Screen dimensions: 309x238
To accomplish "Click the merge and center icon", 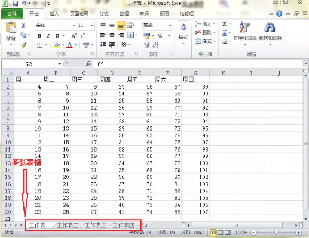I will [131, 35].
